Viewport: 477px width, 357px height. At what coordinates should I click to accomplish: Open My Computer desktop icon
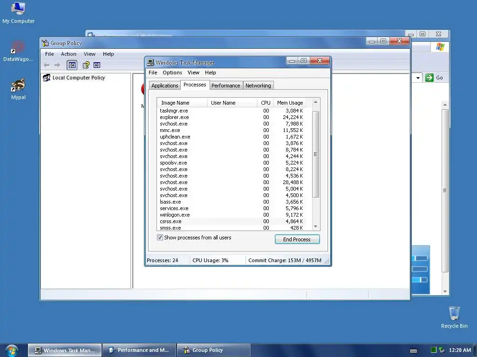(18, 13)
